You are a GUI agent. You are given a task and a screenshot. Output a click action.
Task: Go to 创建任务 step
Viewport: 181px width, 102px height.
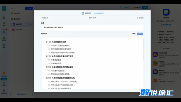(45, 18)
